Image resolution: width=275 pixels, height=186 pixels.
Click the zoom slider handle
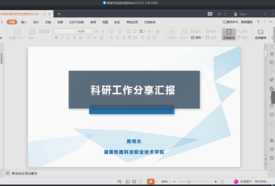coord(189,182)
